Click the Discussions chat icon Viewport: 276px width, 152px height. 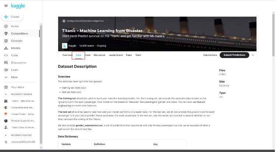tap(6, 63)
